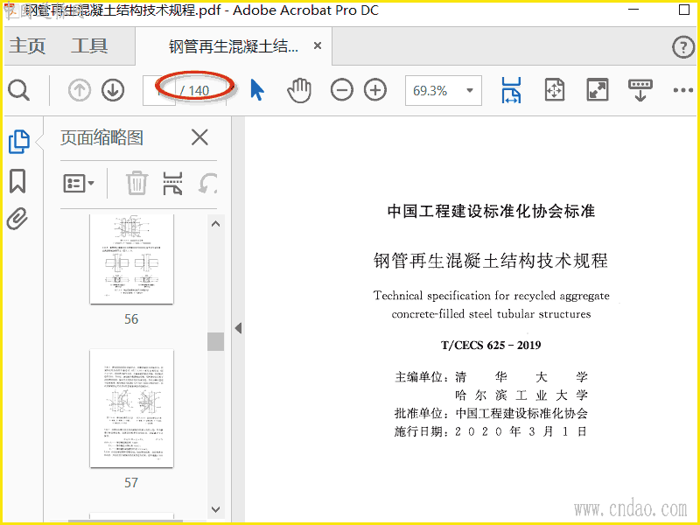Zoom out with the minus button
Screen dimensions: 700x525
[341, 90]
